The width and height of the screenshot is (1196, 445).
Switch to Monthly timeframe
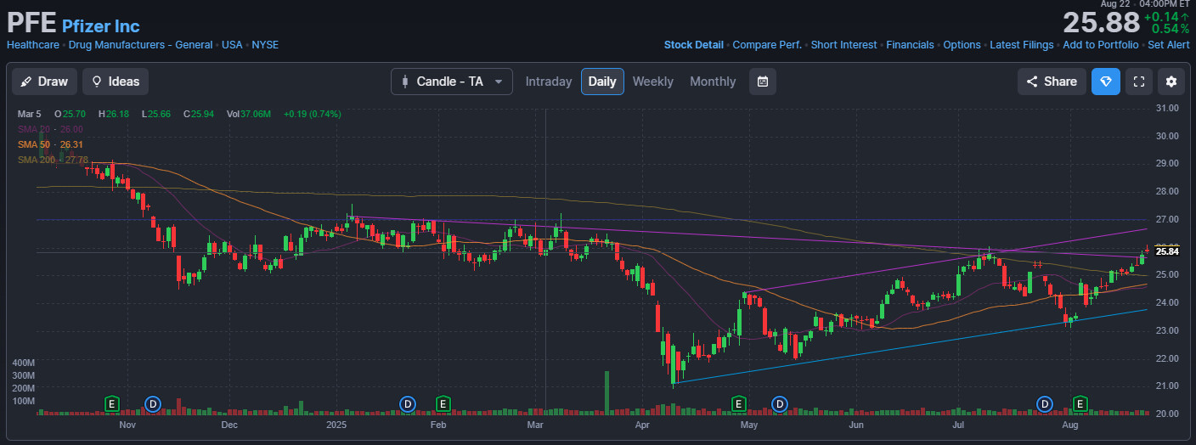pos(713,82)
